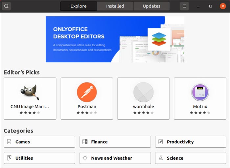
Task: Open the Utilities category
Action: coord(39,158)
